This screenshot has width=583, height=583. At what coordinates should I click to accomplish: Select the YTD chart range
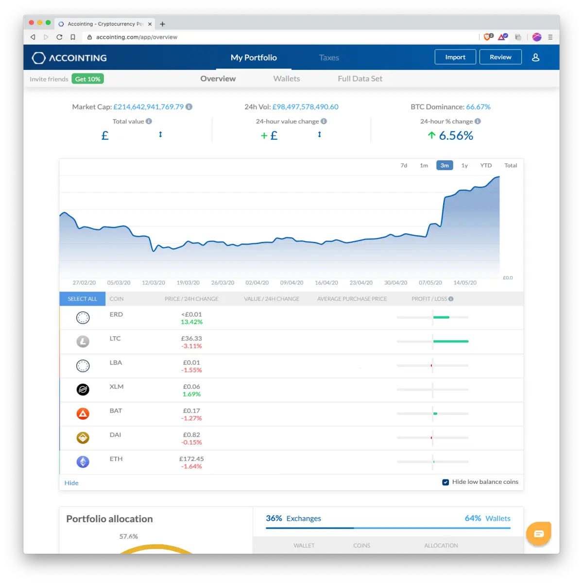tap(486, 166)
